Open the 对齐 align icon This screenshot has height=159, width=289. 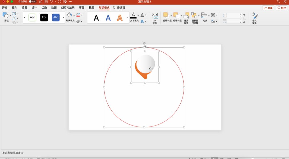[x=204, y=15]
